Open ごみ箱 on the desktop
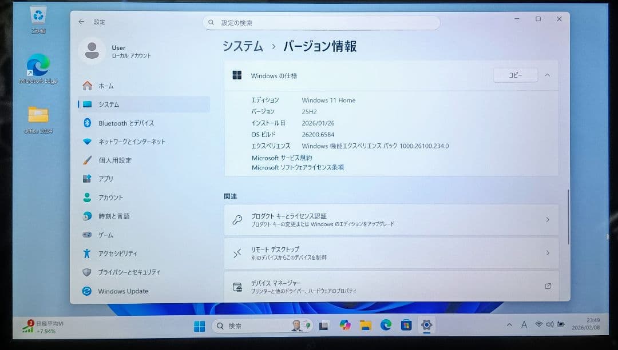Screen dimensions: 618x350 (37, 17)
